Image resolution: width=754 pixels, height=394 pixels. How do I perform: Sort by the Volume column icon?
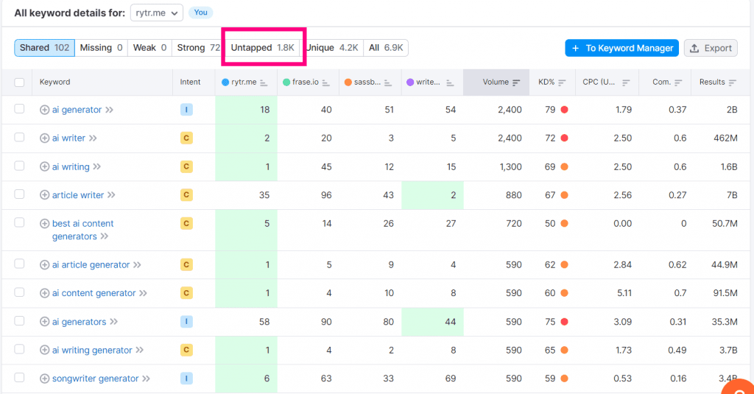point(516,82)
